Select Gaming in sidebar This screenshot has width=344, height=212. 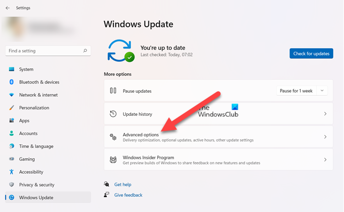point(48,159)
